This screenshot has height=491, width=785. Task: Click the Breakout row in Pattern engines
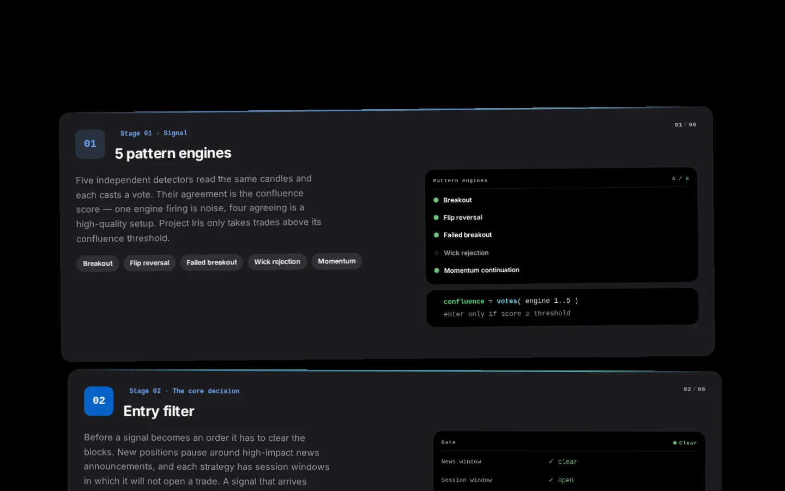pyautogui.click(x=561, y=200)
